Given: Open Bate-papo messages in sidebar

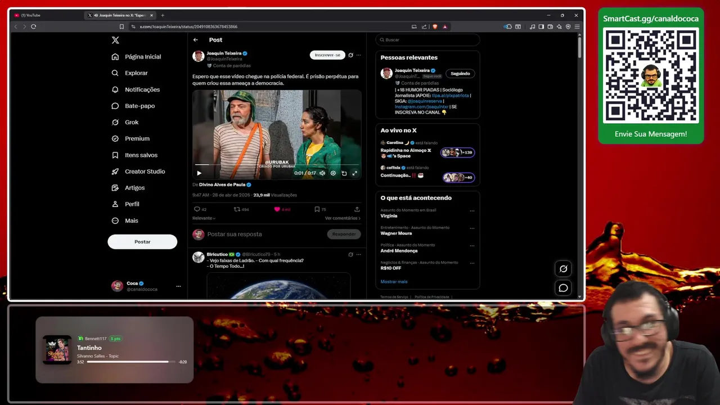Looking at the screenshot, I should (133, 106).
